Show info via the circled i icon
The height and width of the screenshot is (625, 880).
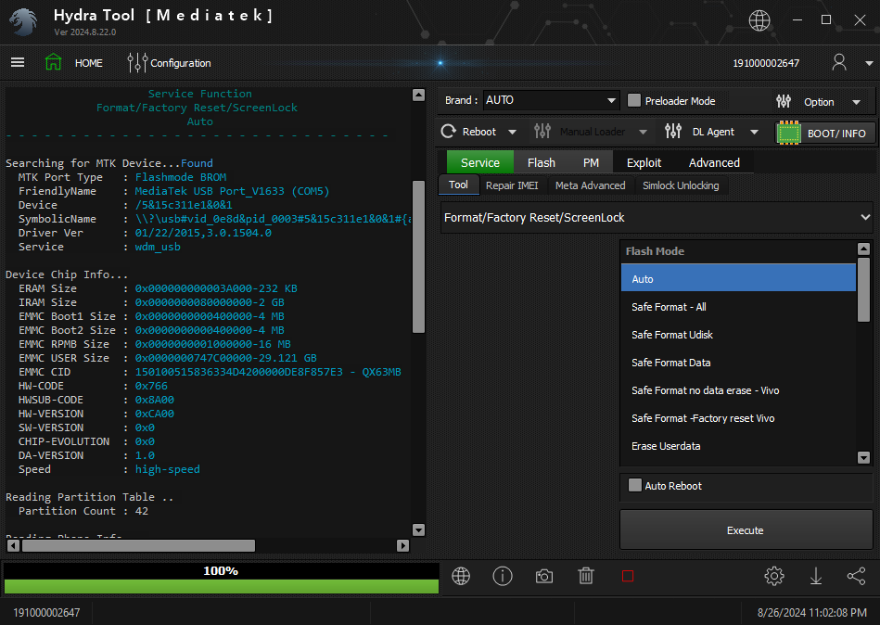503,576
